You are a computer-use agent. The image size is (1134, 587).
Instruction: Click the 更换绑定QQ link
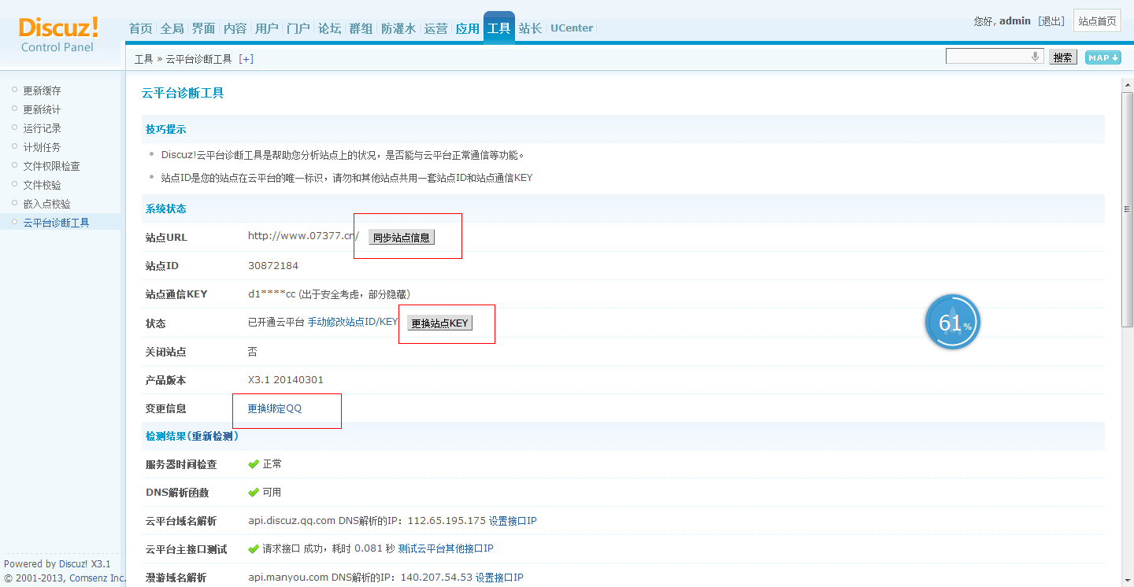click(275, 408)
